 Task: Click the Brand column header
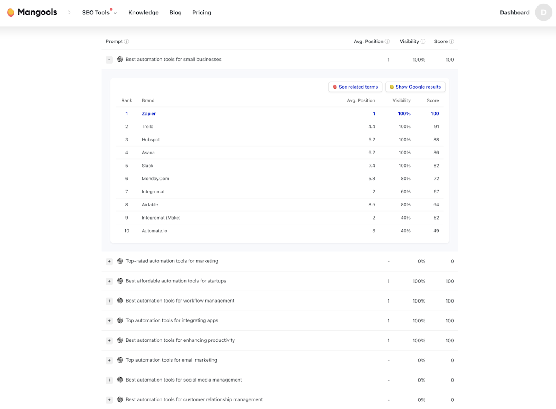click(148, 100)
